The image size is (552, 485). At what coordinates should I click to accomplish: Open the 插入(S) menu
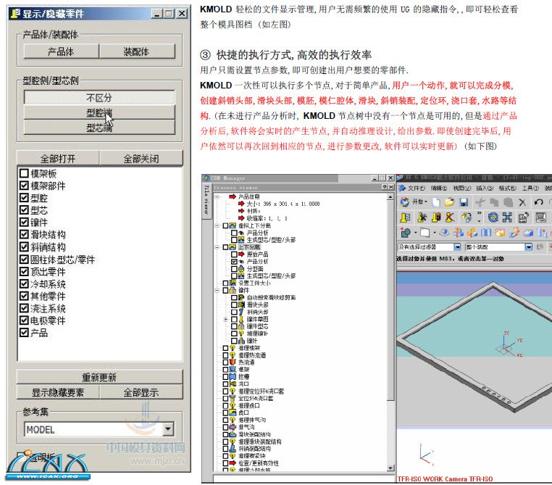tap(485, 188)
